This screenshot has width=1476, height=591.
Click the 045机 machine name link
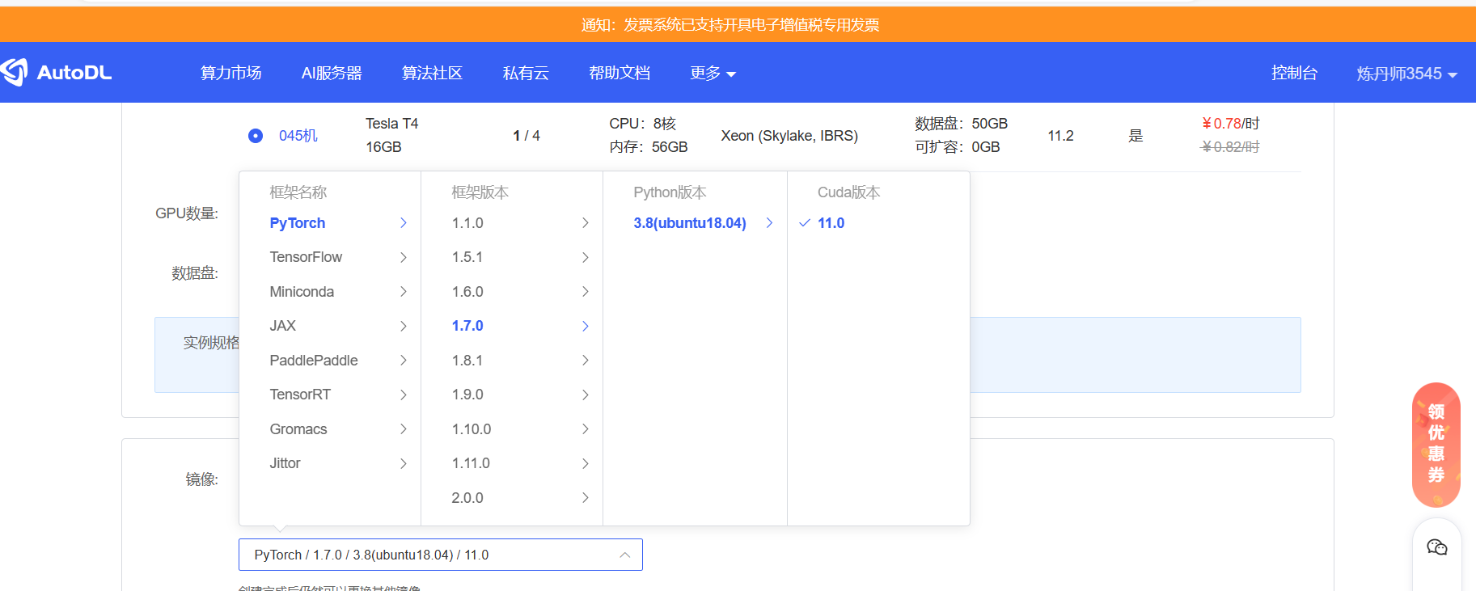tap(298, 136)
